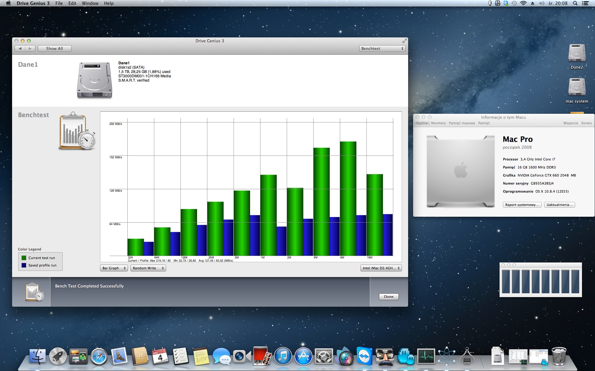Click the Time Machine menu bar icon

[x=514, y=3]
